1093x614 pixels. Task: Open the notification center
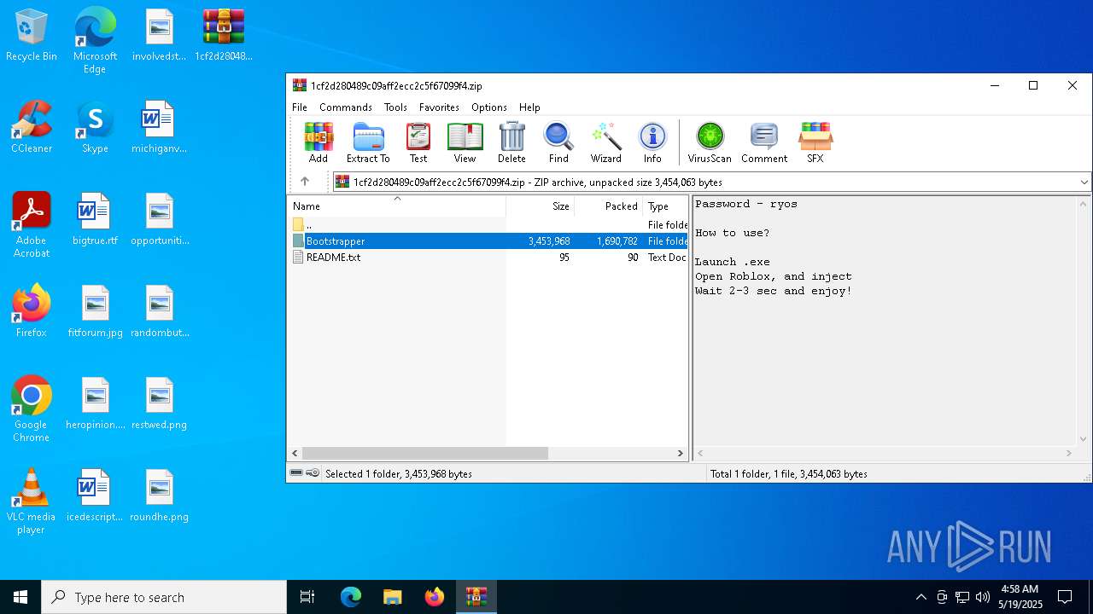click(x=1065, y=597)
